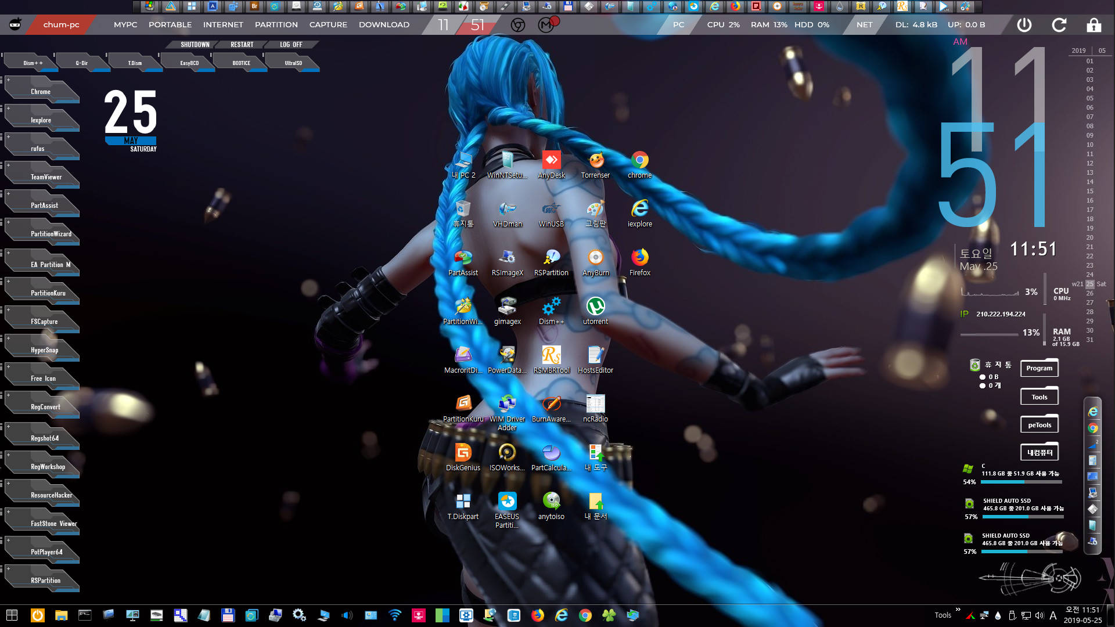Expand the plus on the Iexplore launcher
This screenshot has height=627, width=1115.
coord(8,108)
